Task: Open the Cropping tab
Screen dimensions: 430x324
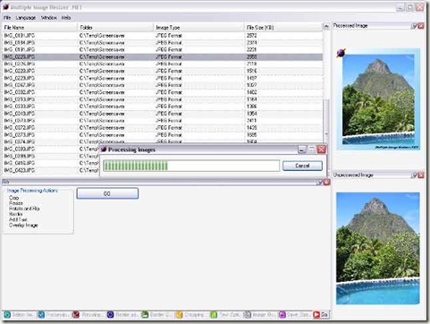Action: 191,314
